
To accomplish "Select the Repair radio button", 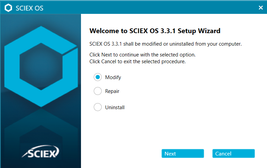I will tap(98, 91).
